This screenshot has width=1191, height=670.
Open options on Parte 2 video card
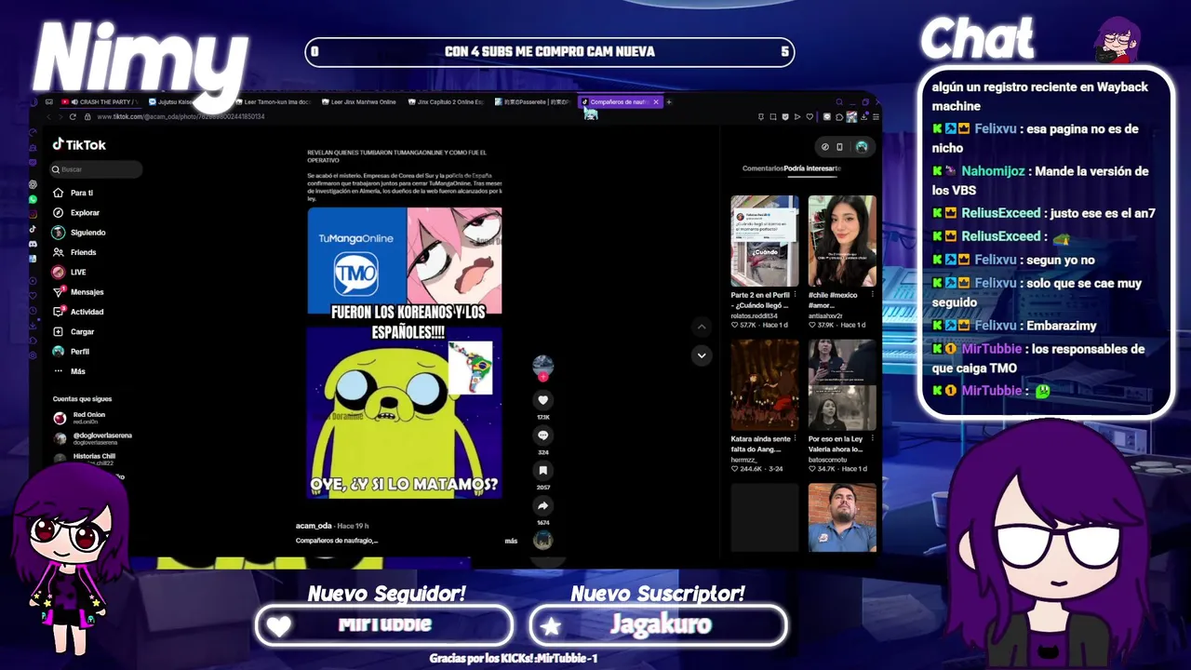click(795, 295)
